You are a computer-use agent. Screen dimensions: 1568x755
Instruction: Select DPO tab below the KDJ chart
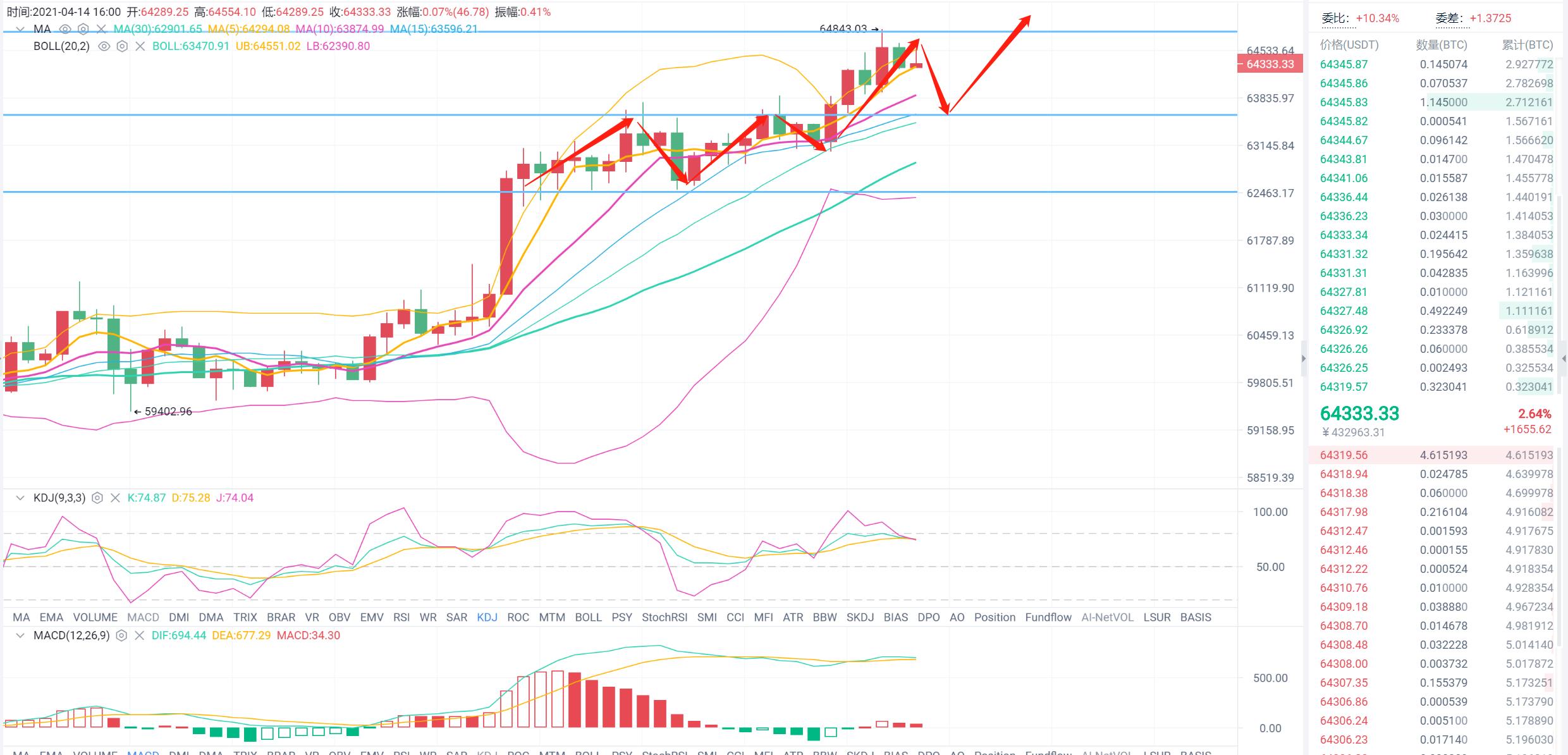(x=928, y=617)
